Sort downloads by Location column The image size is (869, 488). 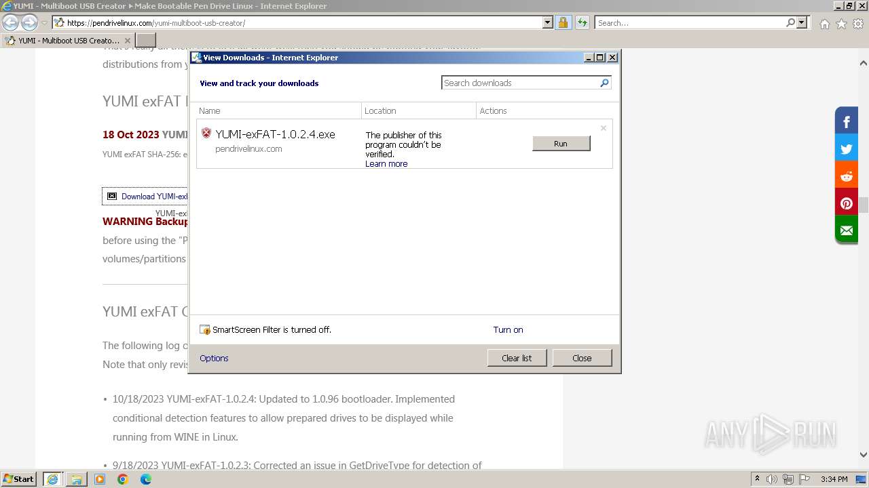(x=419, y=110)
